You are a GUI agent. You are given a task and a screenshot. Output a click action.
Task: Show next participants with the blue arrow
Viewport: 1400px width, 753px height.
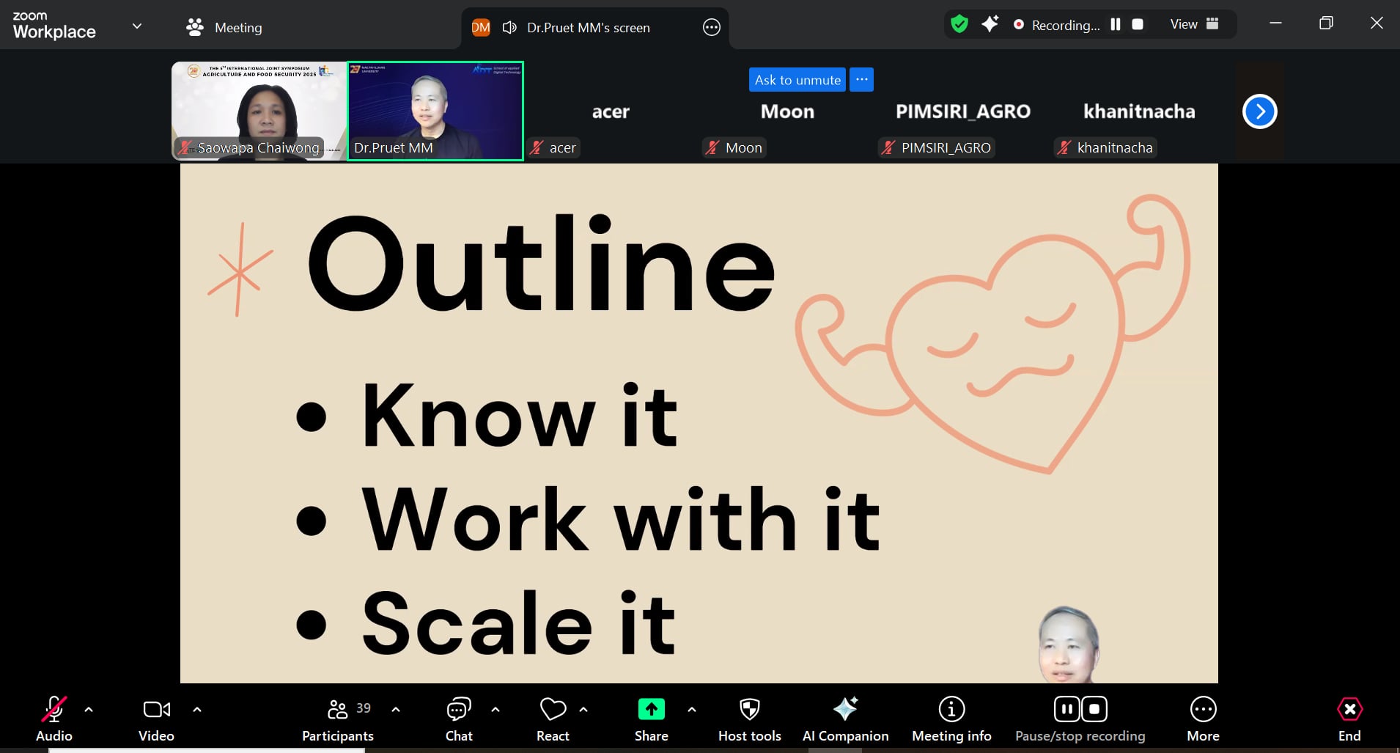1259,111
